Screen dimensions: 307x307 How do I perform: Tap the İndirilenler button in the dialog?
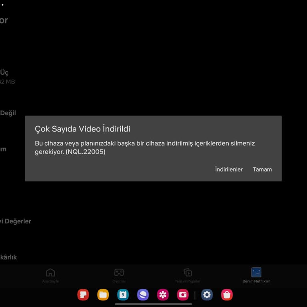pyautogui.click(x=229, y=169)
